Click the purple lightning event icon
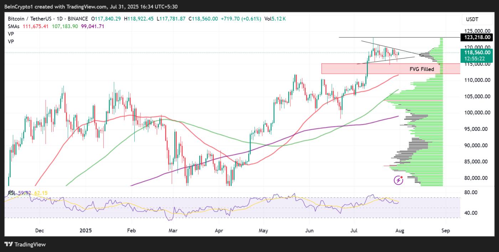The height and width of the screenshot is (252, 499). pyautogui.click(x=398, y=180)
